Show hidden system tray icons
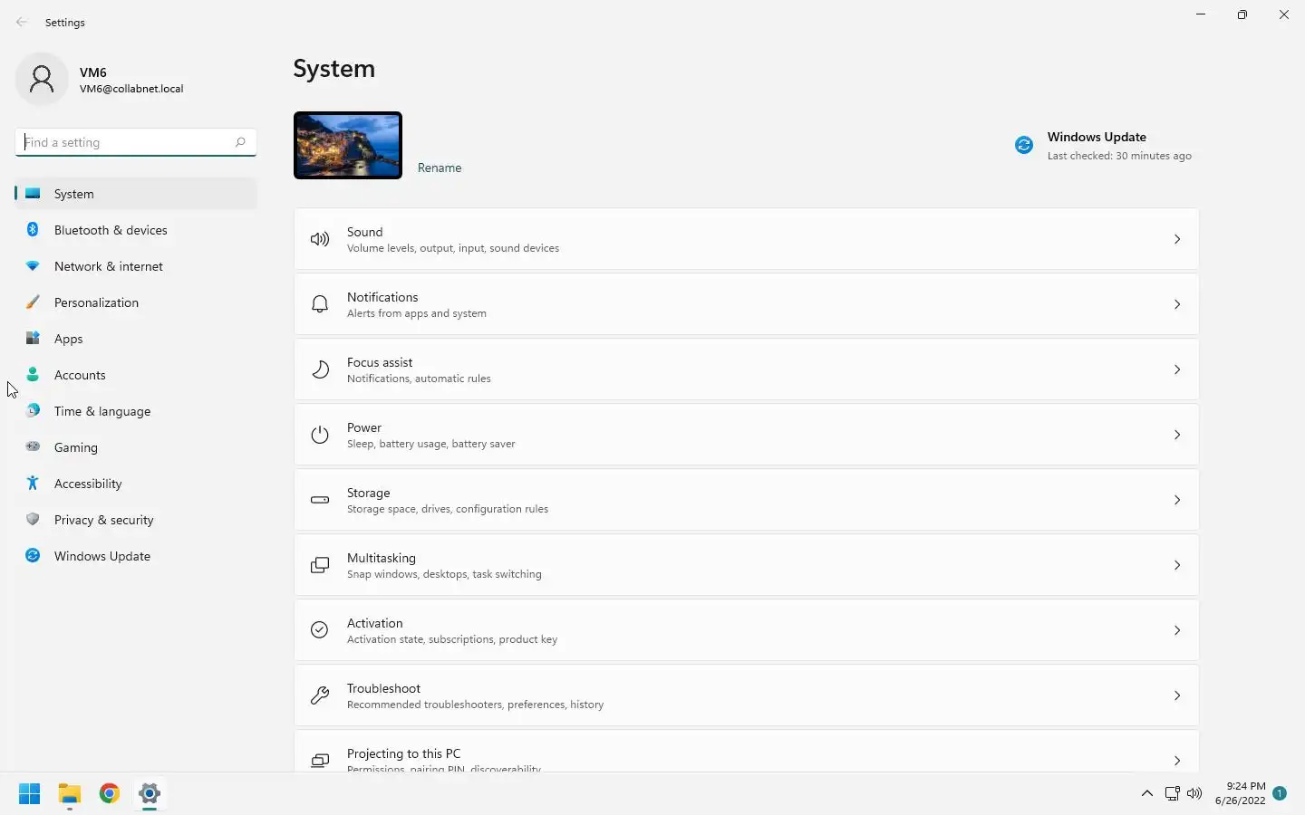 pyautogui.click(x=1147, y=794)
